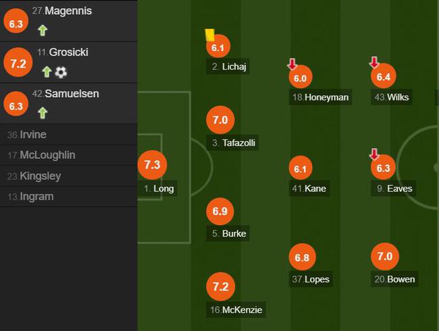Open Burke's 6.9 rating circle
The height and width of the screenshot is (331, 439).
220,212
